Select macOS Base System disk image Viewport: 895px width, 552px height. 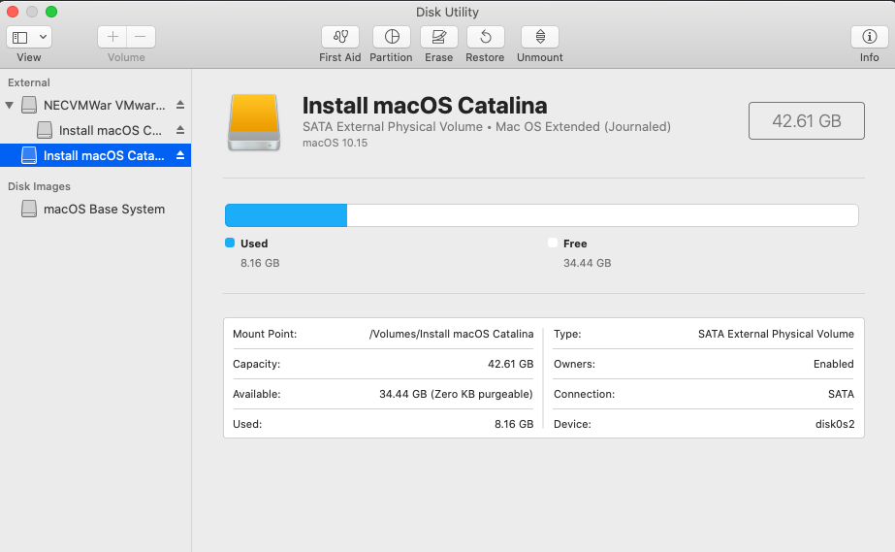pos(104,209)
